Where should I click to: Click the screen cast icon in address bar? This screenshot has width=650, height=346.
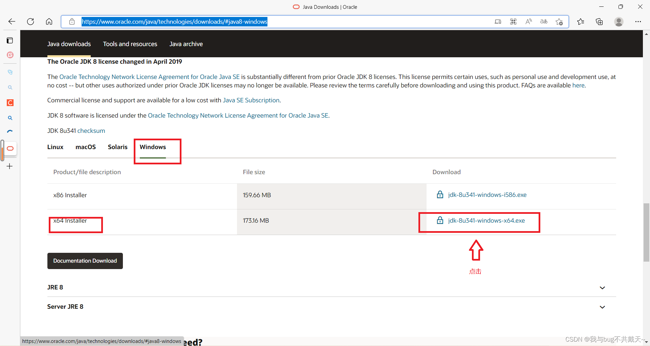tap(498, 22)
